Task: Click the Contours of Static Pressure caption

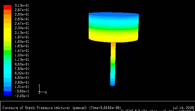Action: click(27, 108)
